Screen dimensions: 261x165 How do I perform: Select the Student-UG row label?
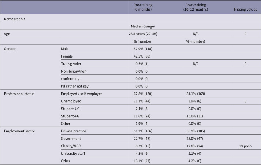point(70,109)
